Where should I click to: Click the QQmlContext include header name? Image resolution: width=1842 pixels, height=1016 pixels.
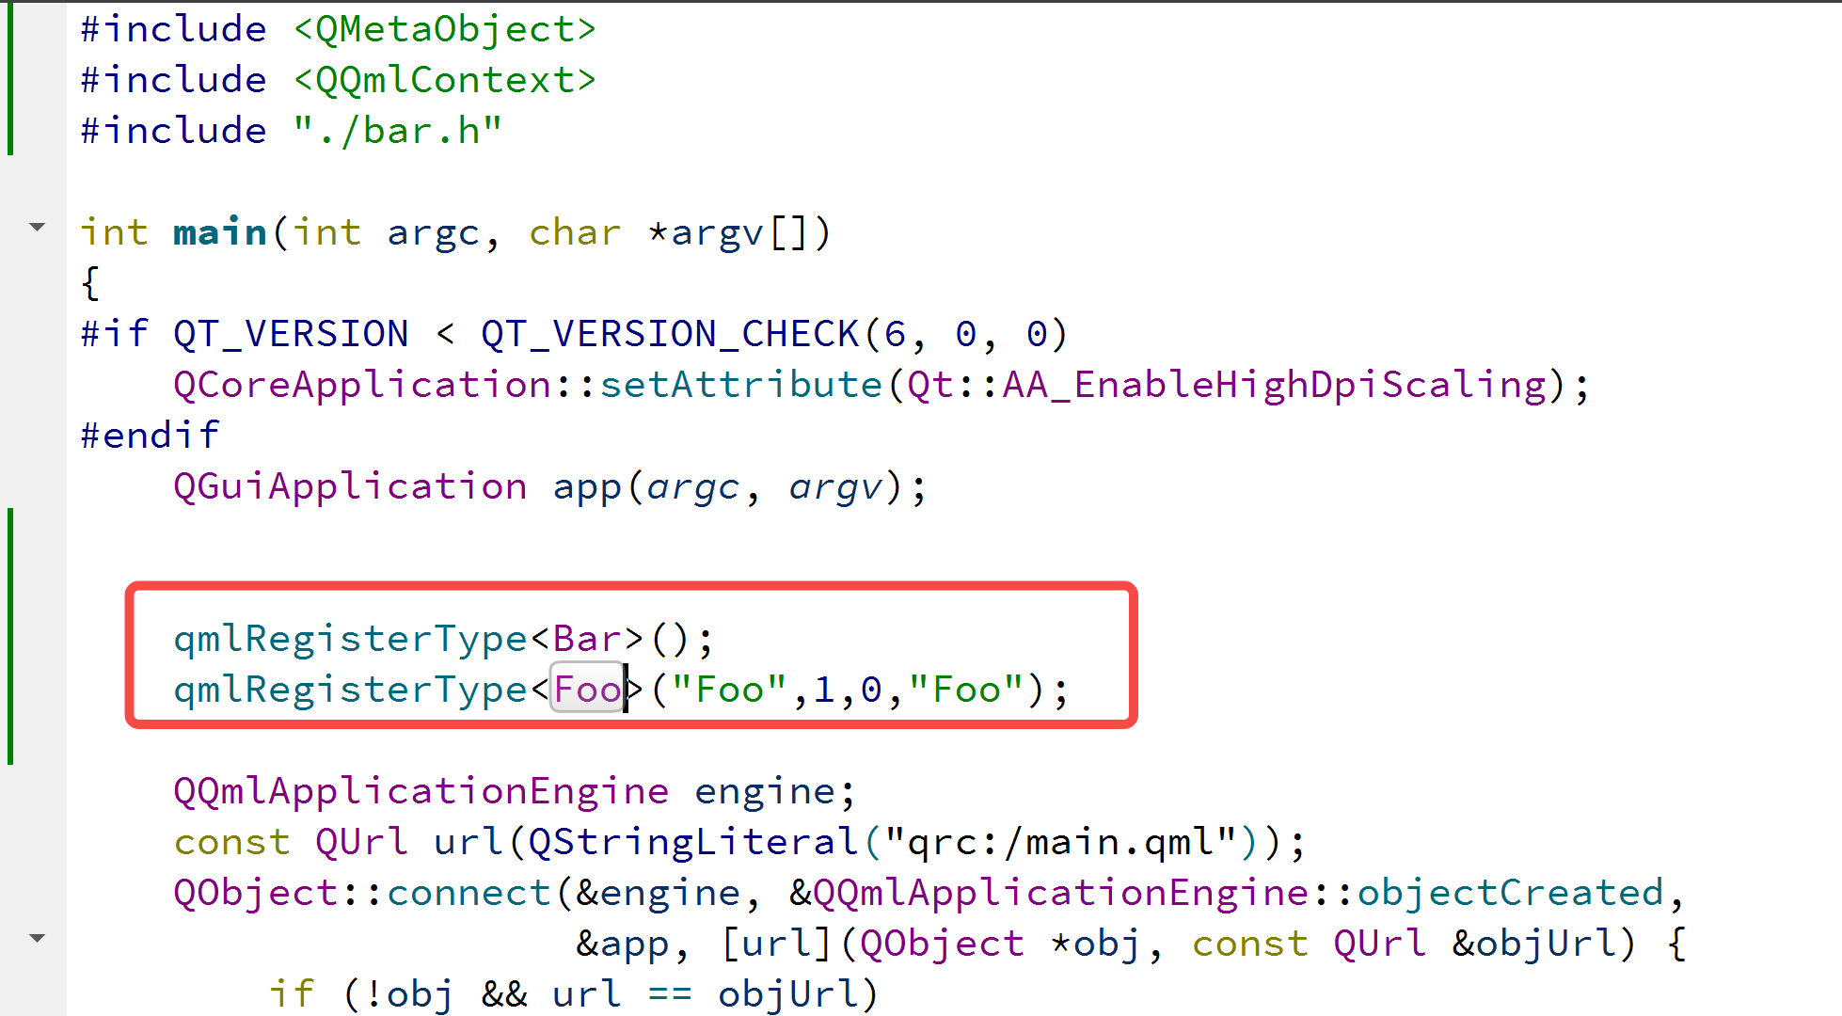(x=444, y=80)
